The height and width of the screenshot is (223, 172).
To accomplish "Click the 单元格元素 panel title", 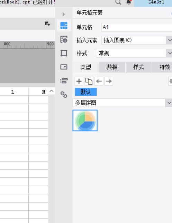I will tap(90, 13).
